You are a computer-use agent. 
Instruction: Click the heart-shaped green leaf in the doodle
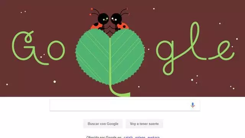(x=110, y=57)
